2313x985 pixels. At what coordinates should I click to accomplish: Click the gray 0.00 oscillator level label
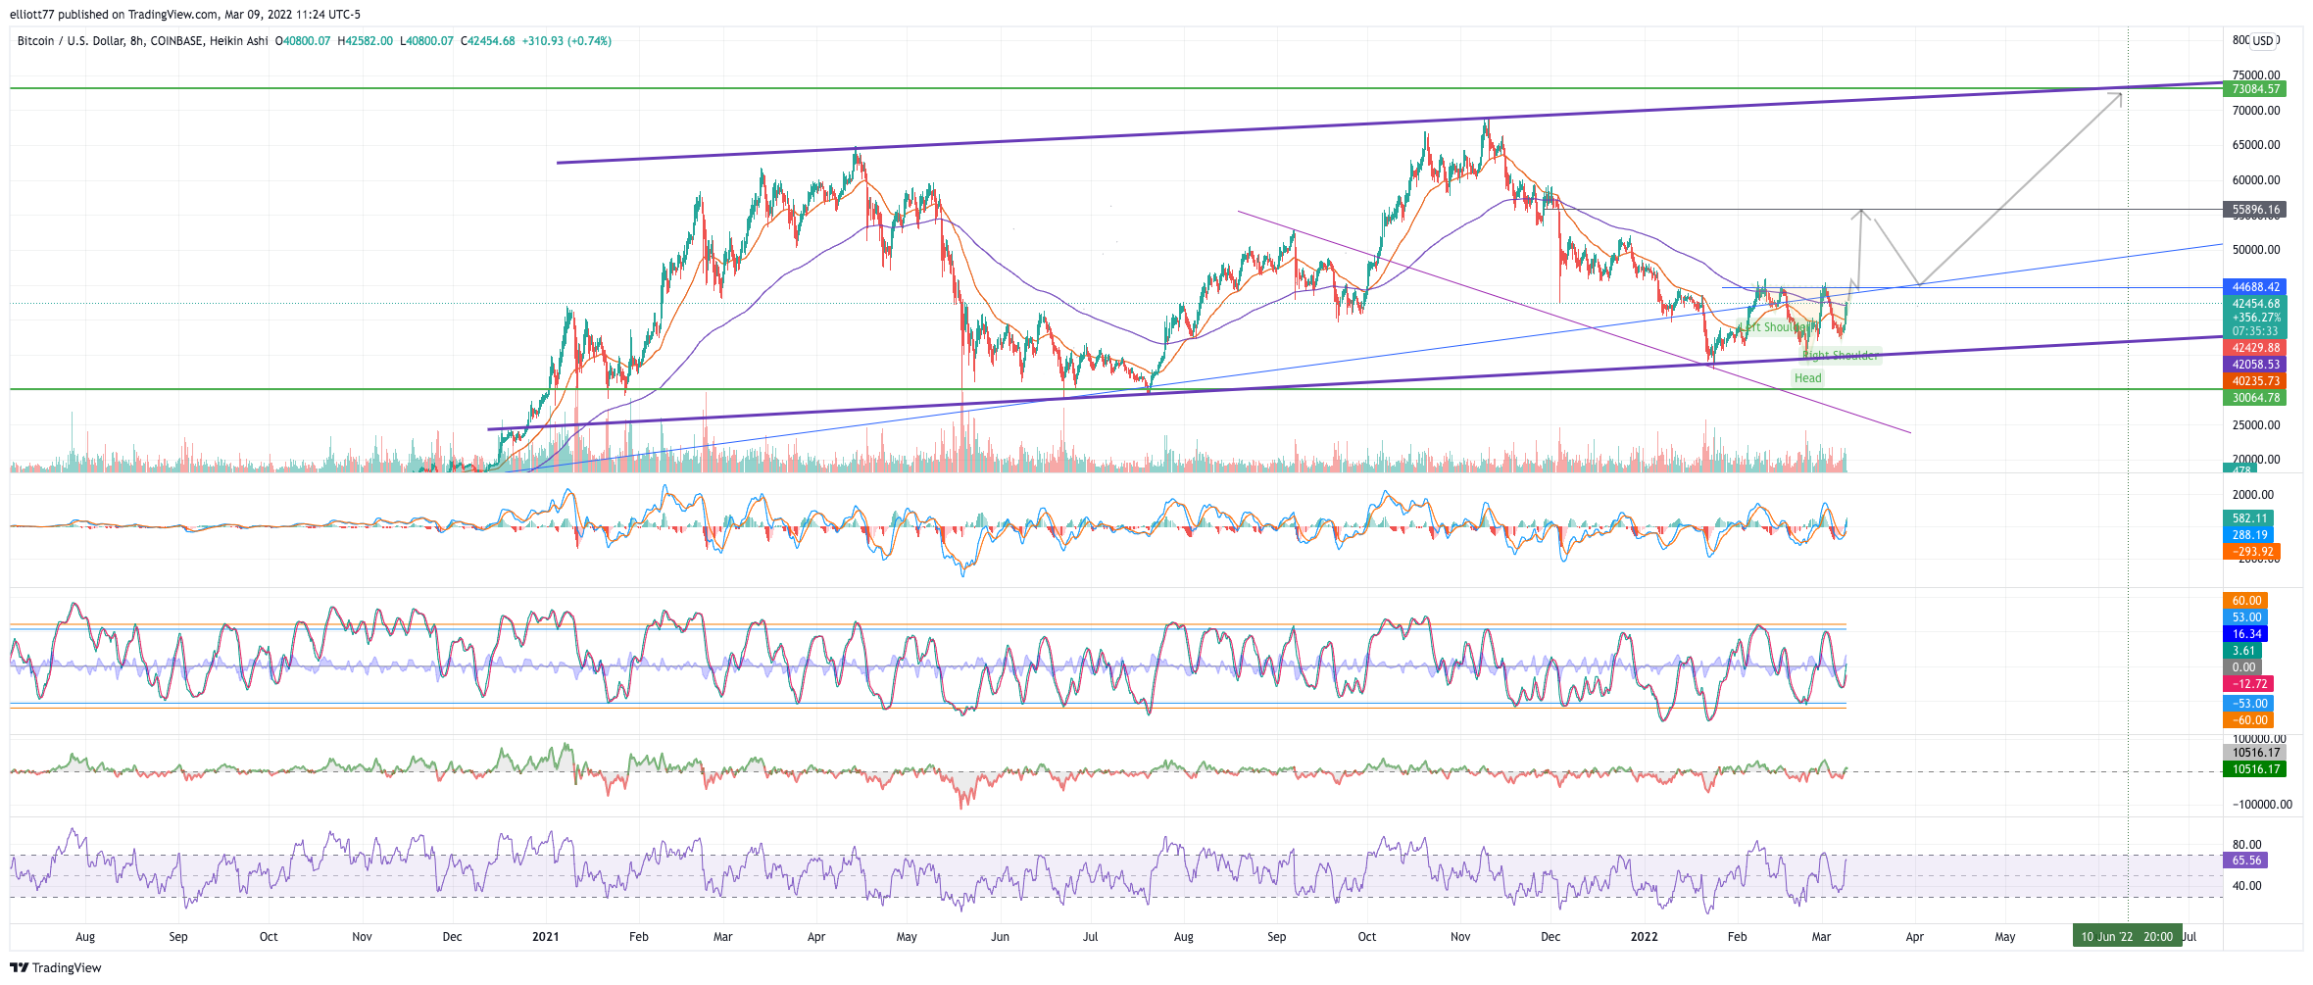[2242, 667]
